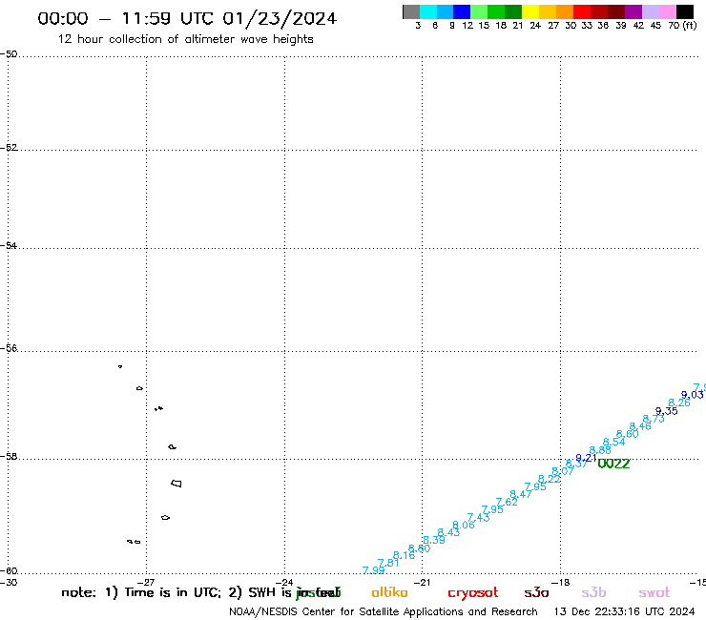This screenshot has width=706, height=620.
Task: Click the green 0022 time marker
Action: (613, 464)
